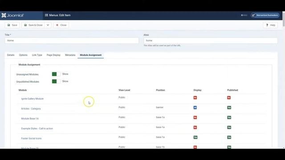The width and height of the screenshot is (285, 160).
Task: Click into the Title field containing Home
Action: pyautogui.click(x=72, y=40)
